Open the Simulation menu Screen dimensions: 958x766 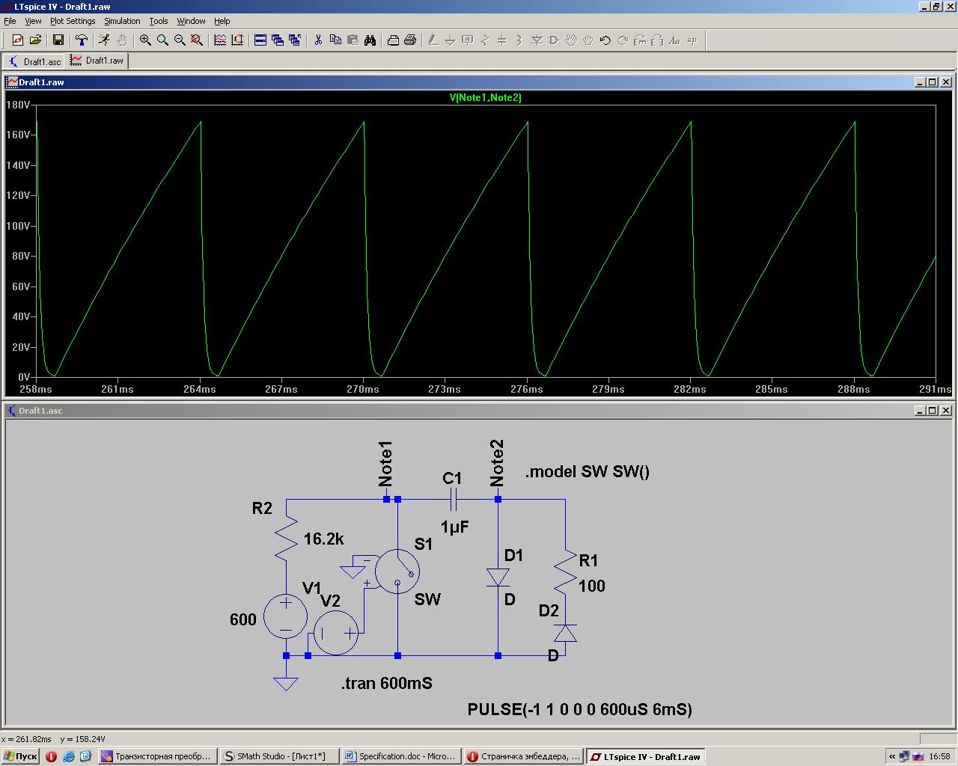click(122, 21)
